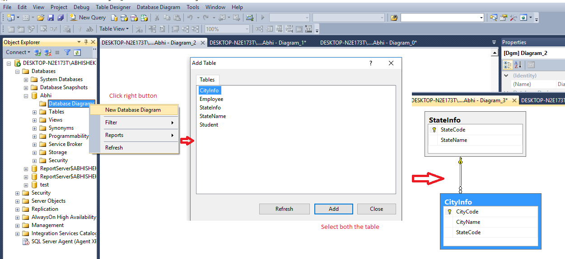Collapse the Abhi database node

(26, 95)
